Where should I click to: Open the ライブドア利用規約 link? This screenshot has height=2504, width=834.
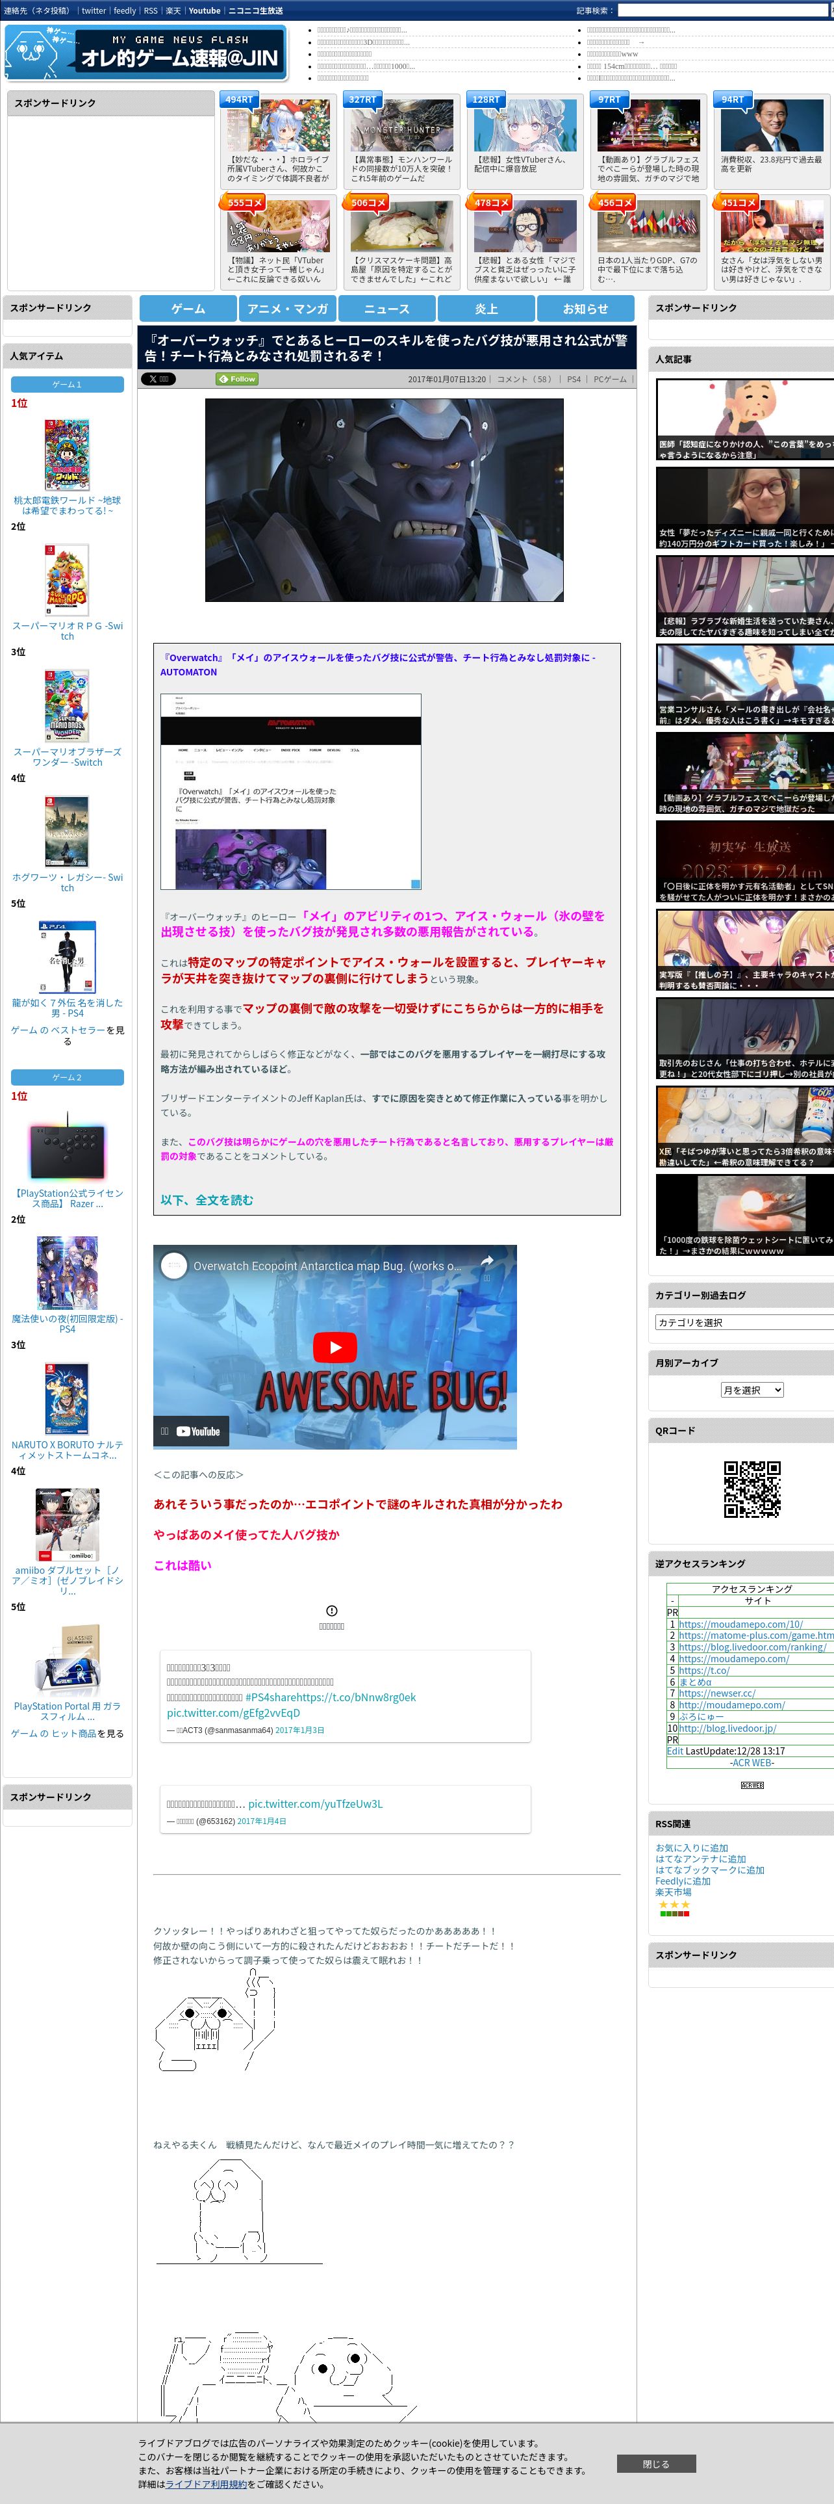pos(206,2484)
